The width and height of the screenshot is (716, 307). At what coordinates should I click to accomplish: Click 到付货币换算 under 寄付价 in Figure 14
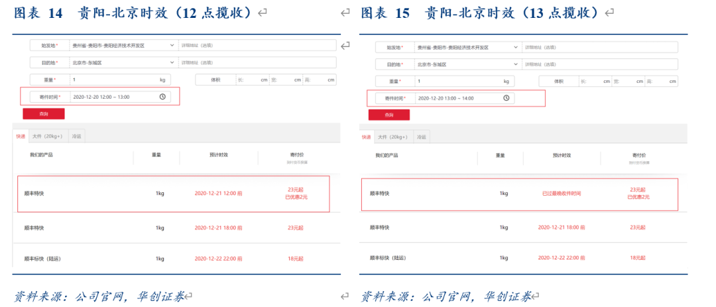[297, 162]
